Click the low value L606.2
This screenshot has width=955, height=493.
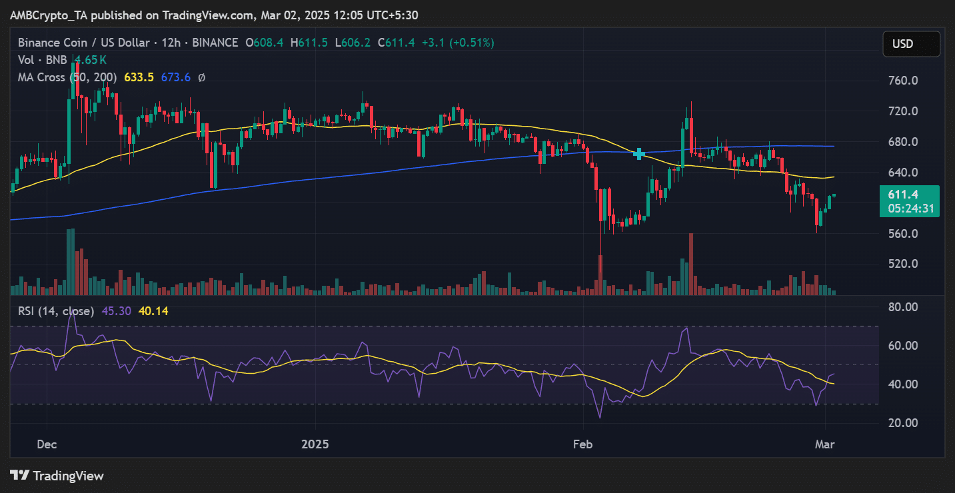[x=353, y=43]
